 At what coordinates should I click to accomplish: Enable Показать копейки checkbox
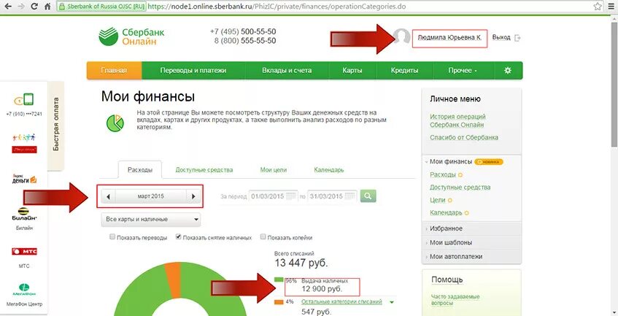(x=263, y=237)
